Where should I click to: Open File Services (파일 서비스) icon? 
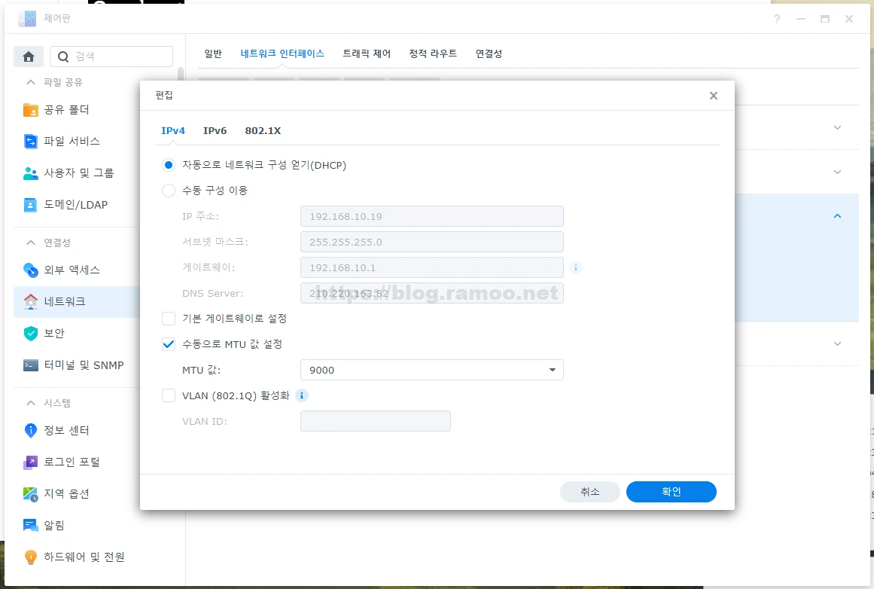pyautogui.click(x=31, y=141)
